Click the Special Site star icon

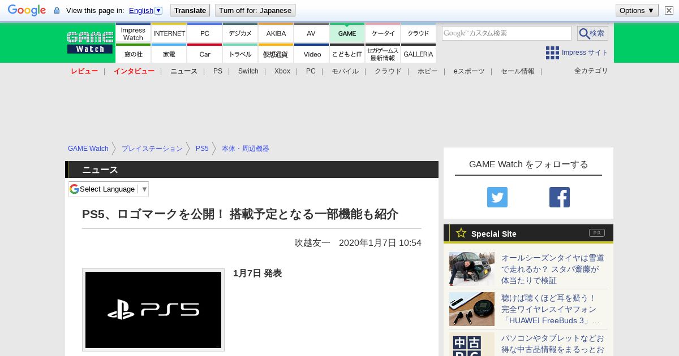[461, 233]
